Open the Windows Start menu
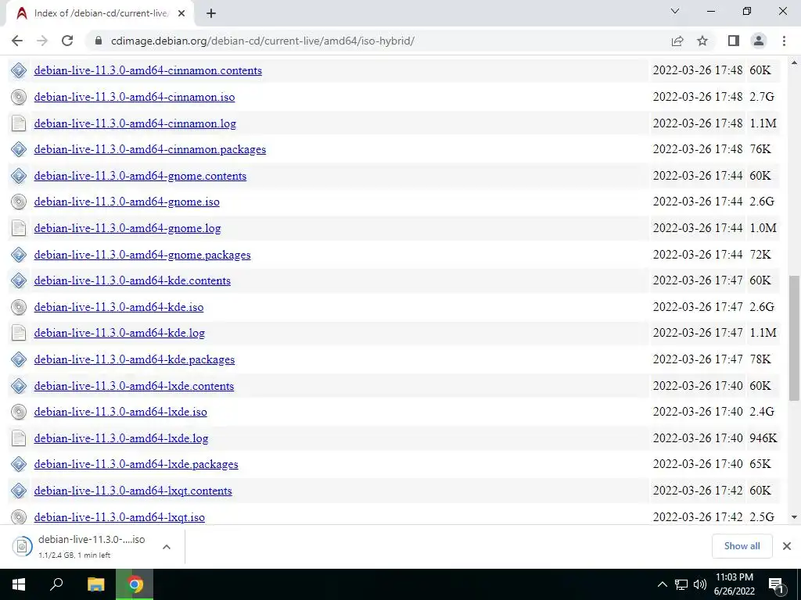 click(19, 584)
